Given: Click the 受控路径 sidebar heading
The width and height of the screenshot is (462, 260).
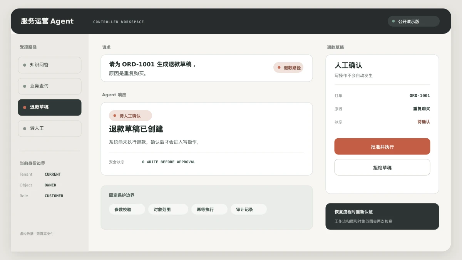Looking at the screenshot, I should 28,47.
